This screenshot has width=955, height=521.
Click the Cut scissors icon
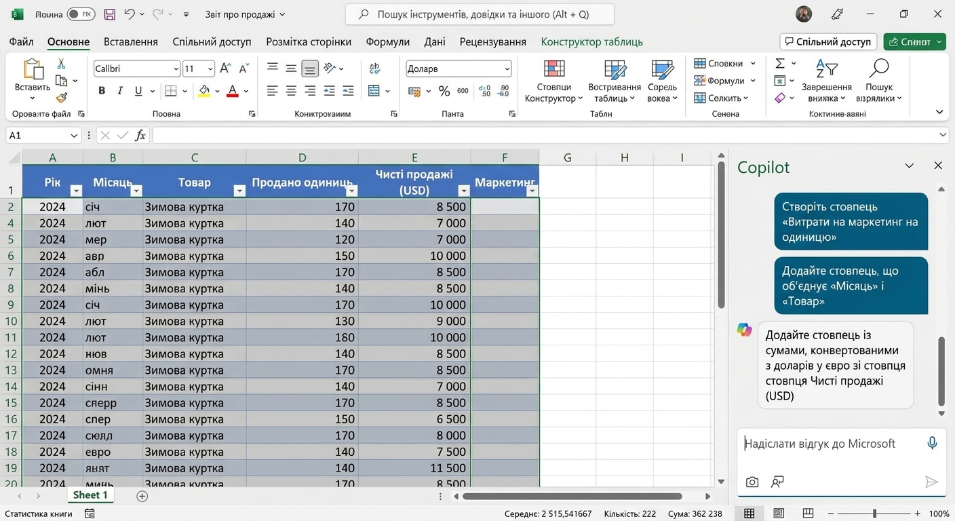[x=61, y=64]
